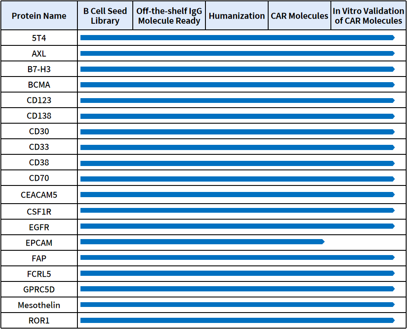
Task: Click the AXL progress bar
Action: pos(237,53)
